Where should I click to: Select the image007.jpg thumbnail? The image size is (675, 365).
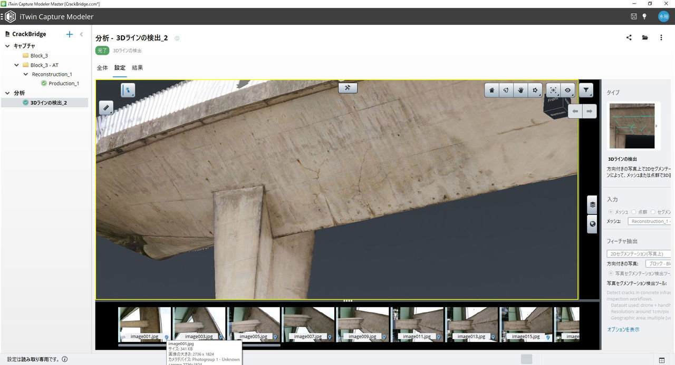(x=308, y=324)
